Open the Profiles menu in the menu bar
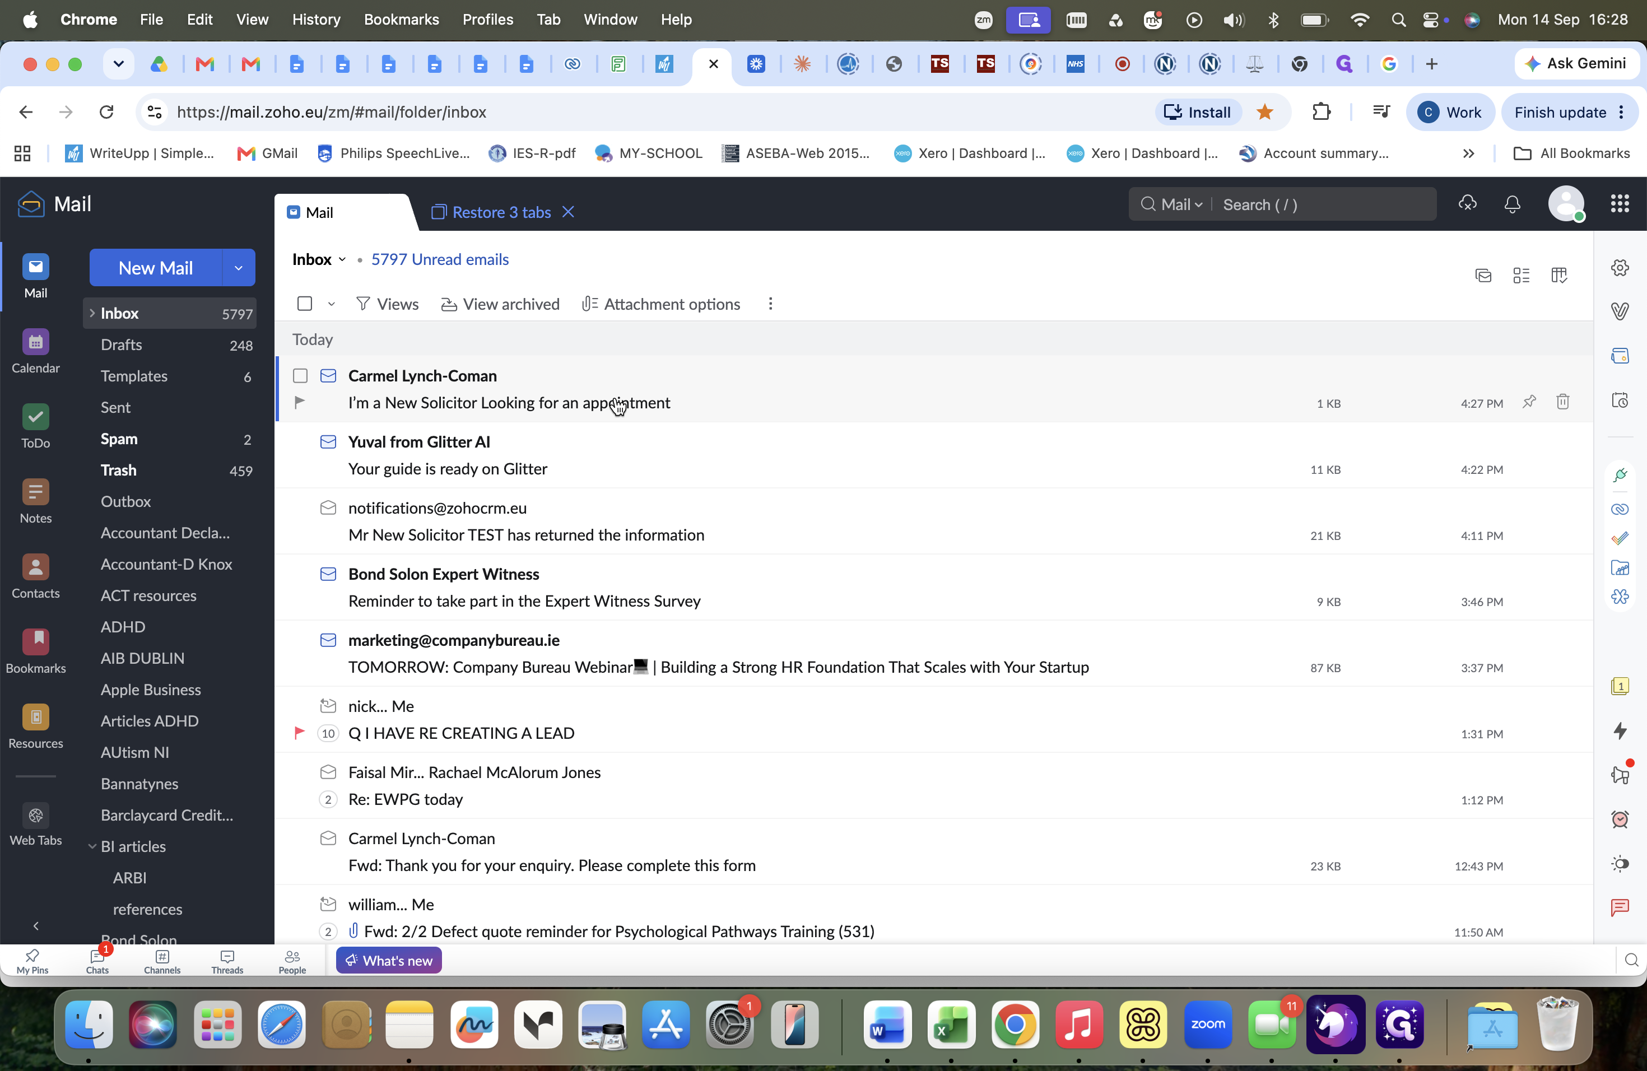This screenshot has width=1647, height=1071. pos(488,20)
